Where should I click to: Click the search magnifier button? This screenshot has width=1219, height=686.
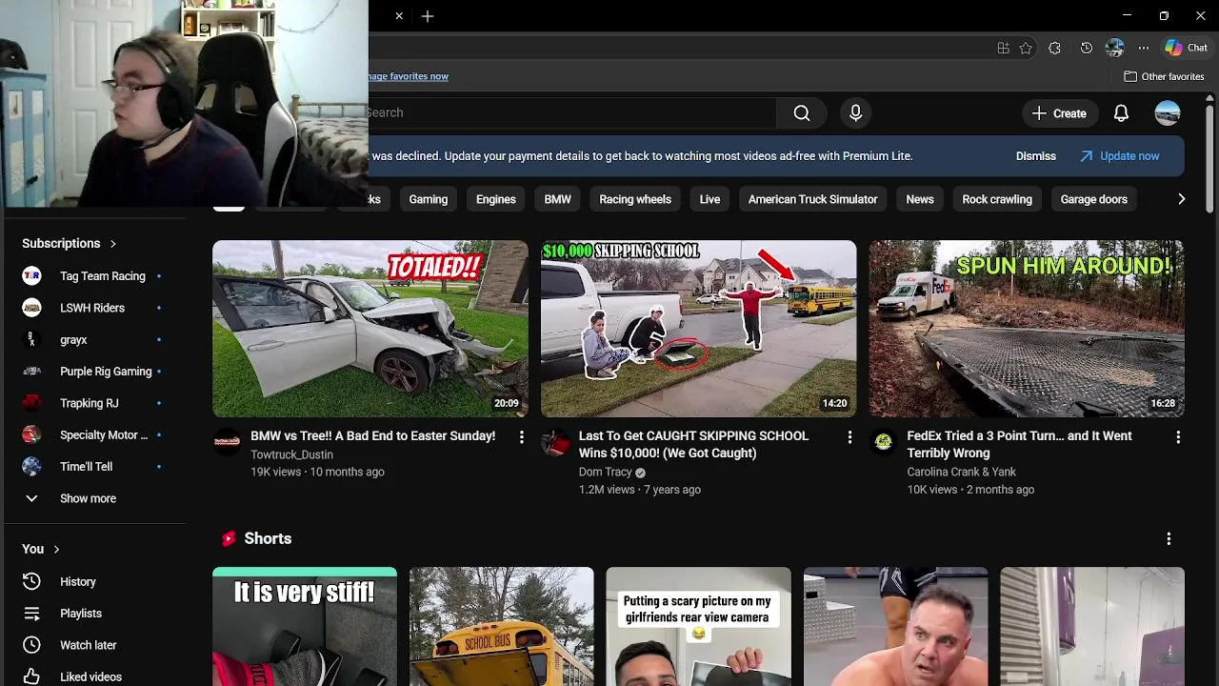tap(802, 113)
